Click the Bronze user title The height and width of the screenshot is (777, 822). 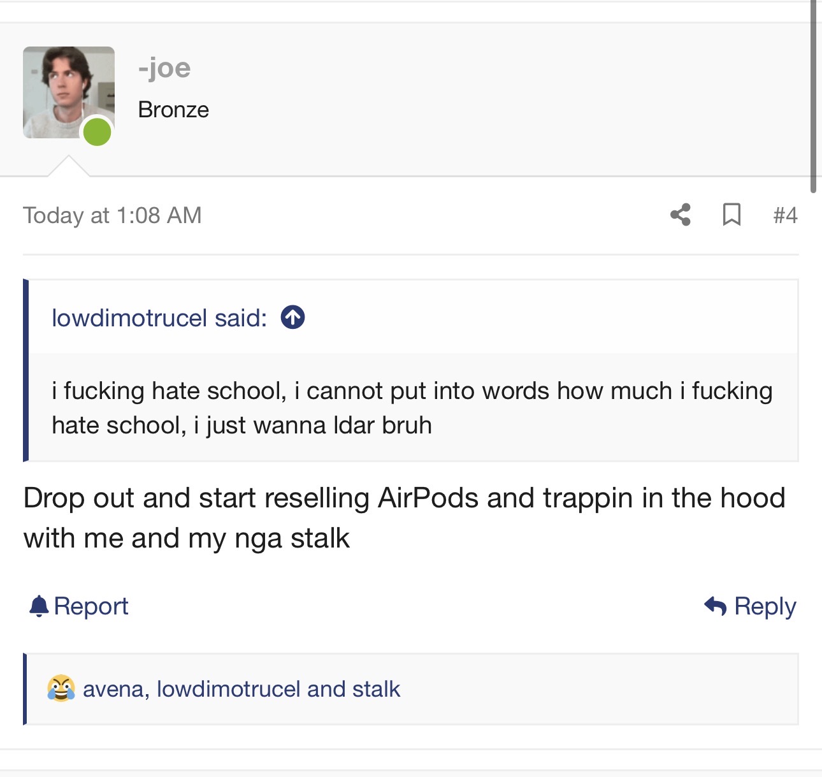pyautogui.click(x=173, y=110)
